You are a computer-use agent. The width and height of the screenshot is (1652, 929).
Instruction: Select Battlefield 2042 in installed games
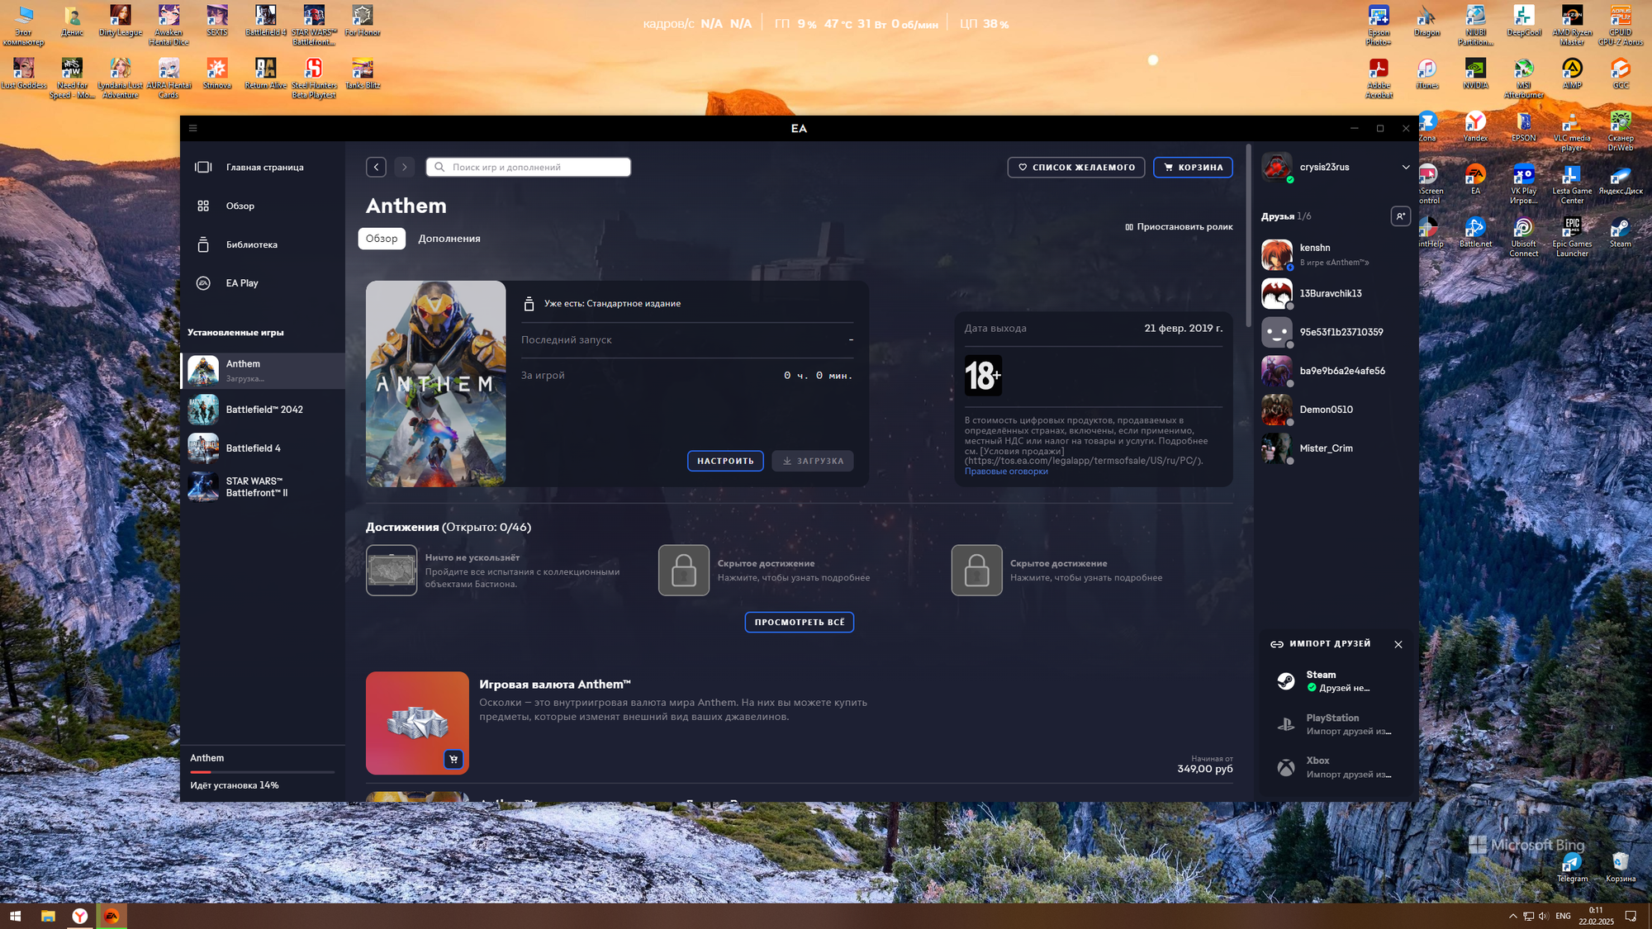click(x=263, y=410)
